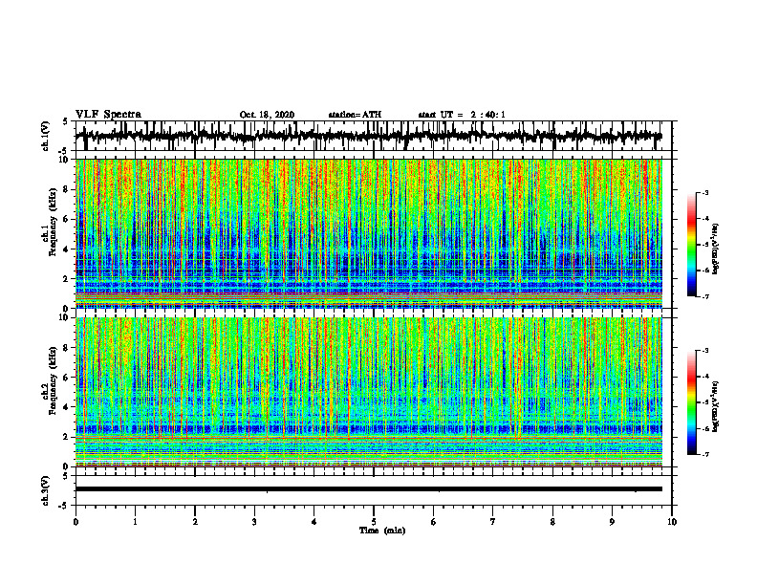Click the ch.2 spectrogram panel
This screenshot has height=585, width=757.
click(368, 392)
